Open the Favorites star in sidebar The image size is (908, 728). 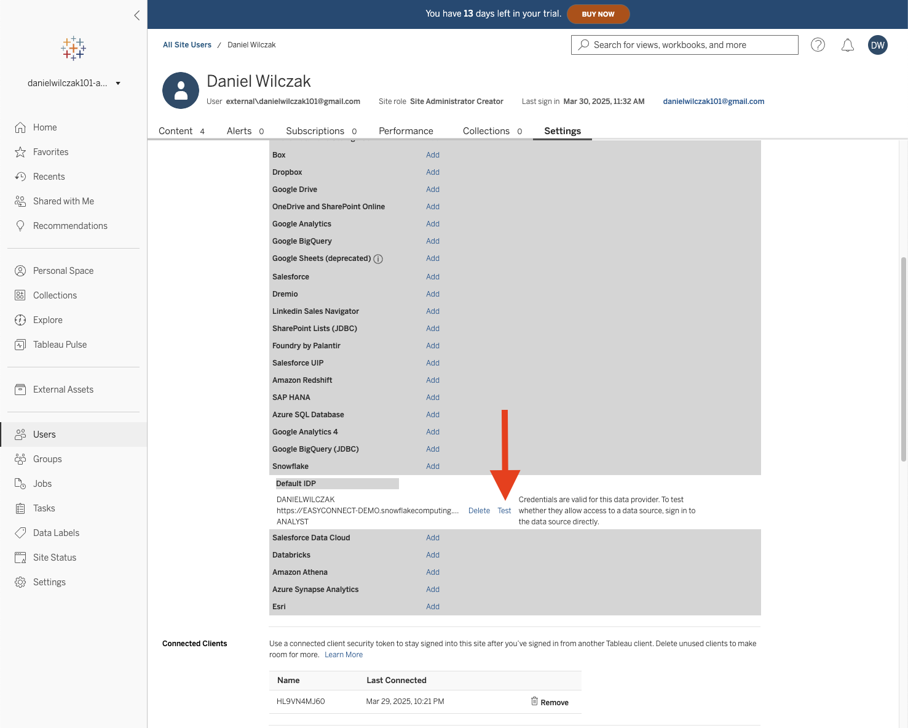(20, 152)
